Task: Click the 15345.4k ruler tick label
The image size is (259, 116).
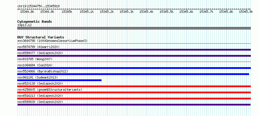Action: (x=146, y=12)
